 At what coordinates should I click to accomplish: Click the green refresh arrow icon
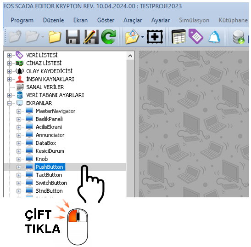click(109, 37)
